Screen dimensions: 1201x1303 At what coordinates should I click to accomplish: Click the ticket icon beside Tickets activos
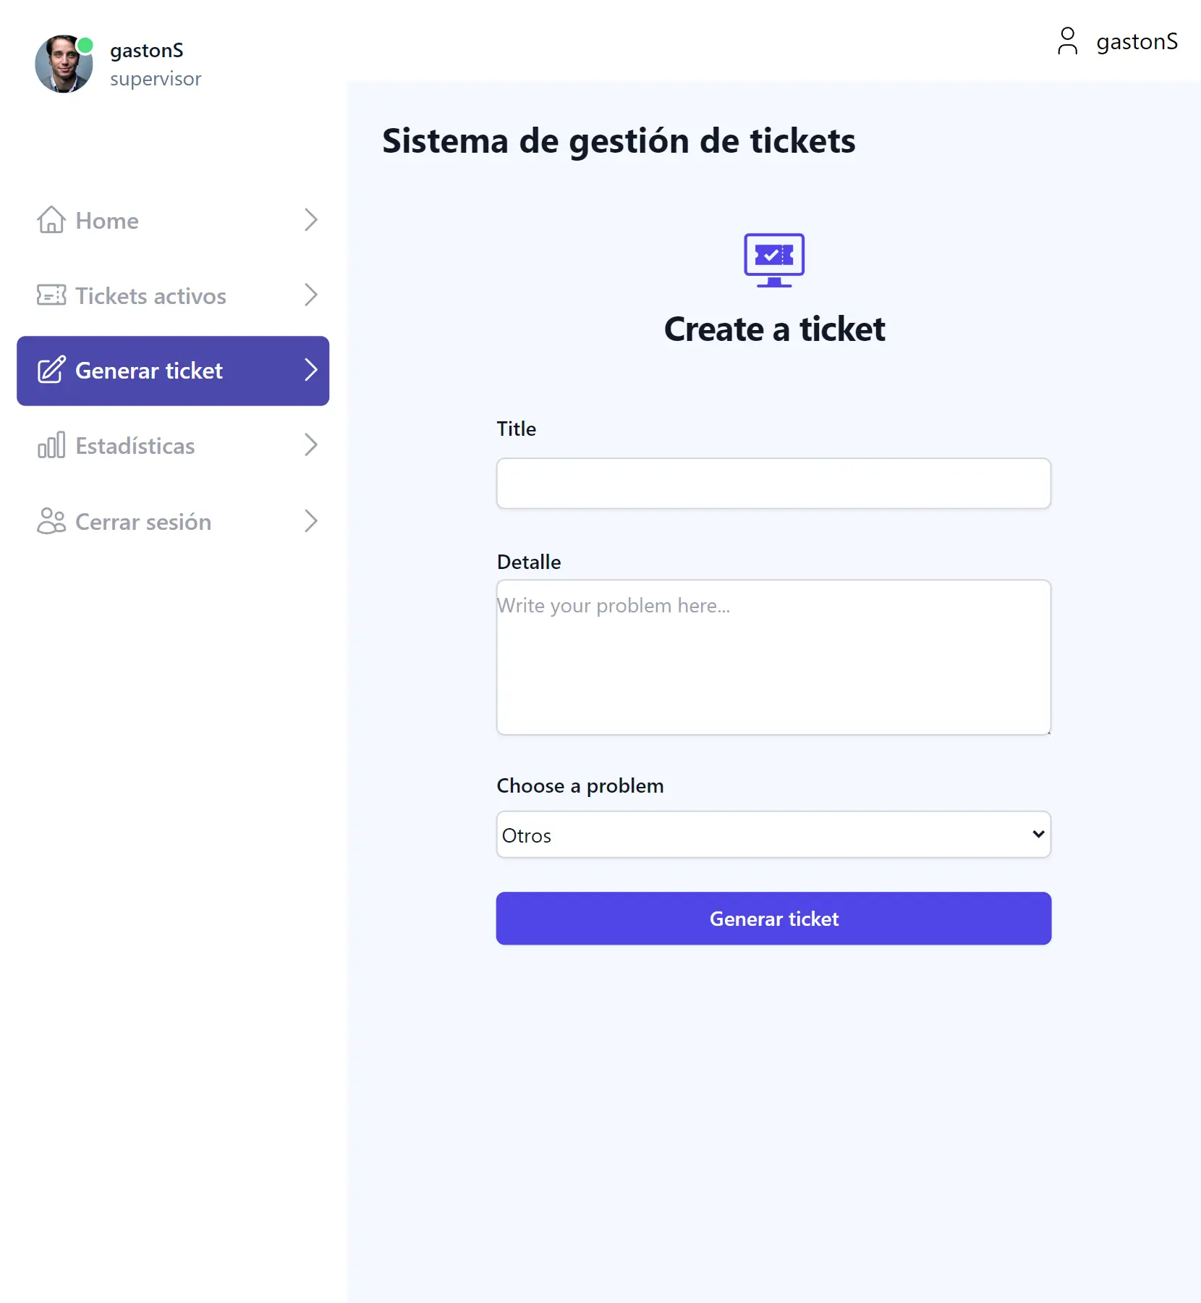tap(50, 295)
